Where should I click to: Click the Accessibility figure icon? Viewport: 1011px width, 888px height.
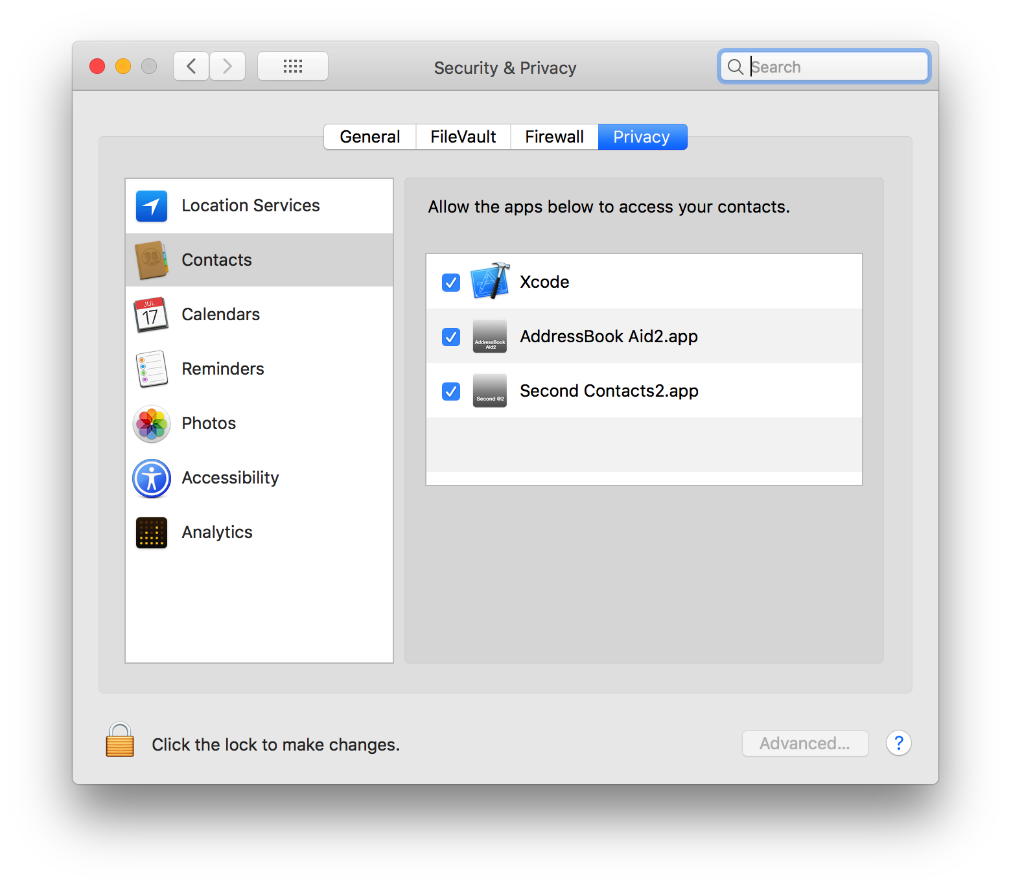pyautogui.click(x=152, y=479)
